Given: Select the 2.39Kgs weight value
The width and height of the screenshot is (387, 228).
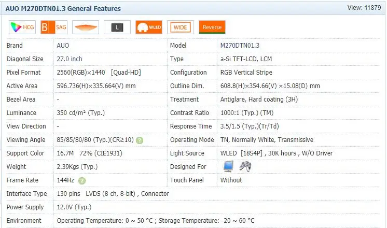Looking at the screenshot, I should 77,167.
